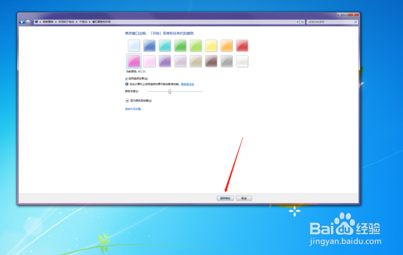The width and height of the screenshot is (403, 255).
Task: Select the light pink Blush swatch
Action: click(x=150, y=61)
